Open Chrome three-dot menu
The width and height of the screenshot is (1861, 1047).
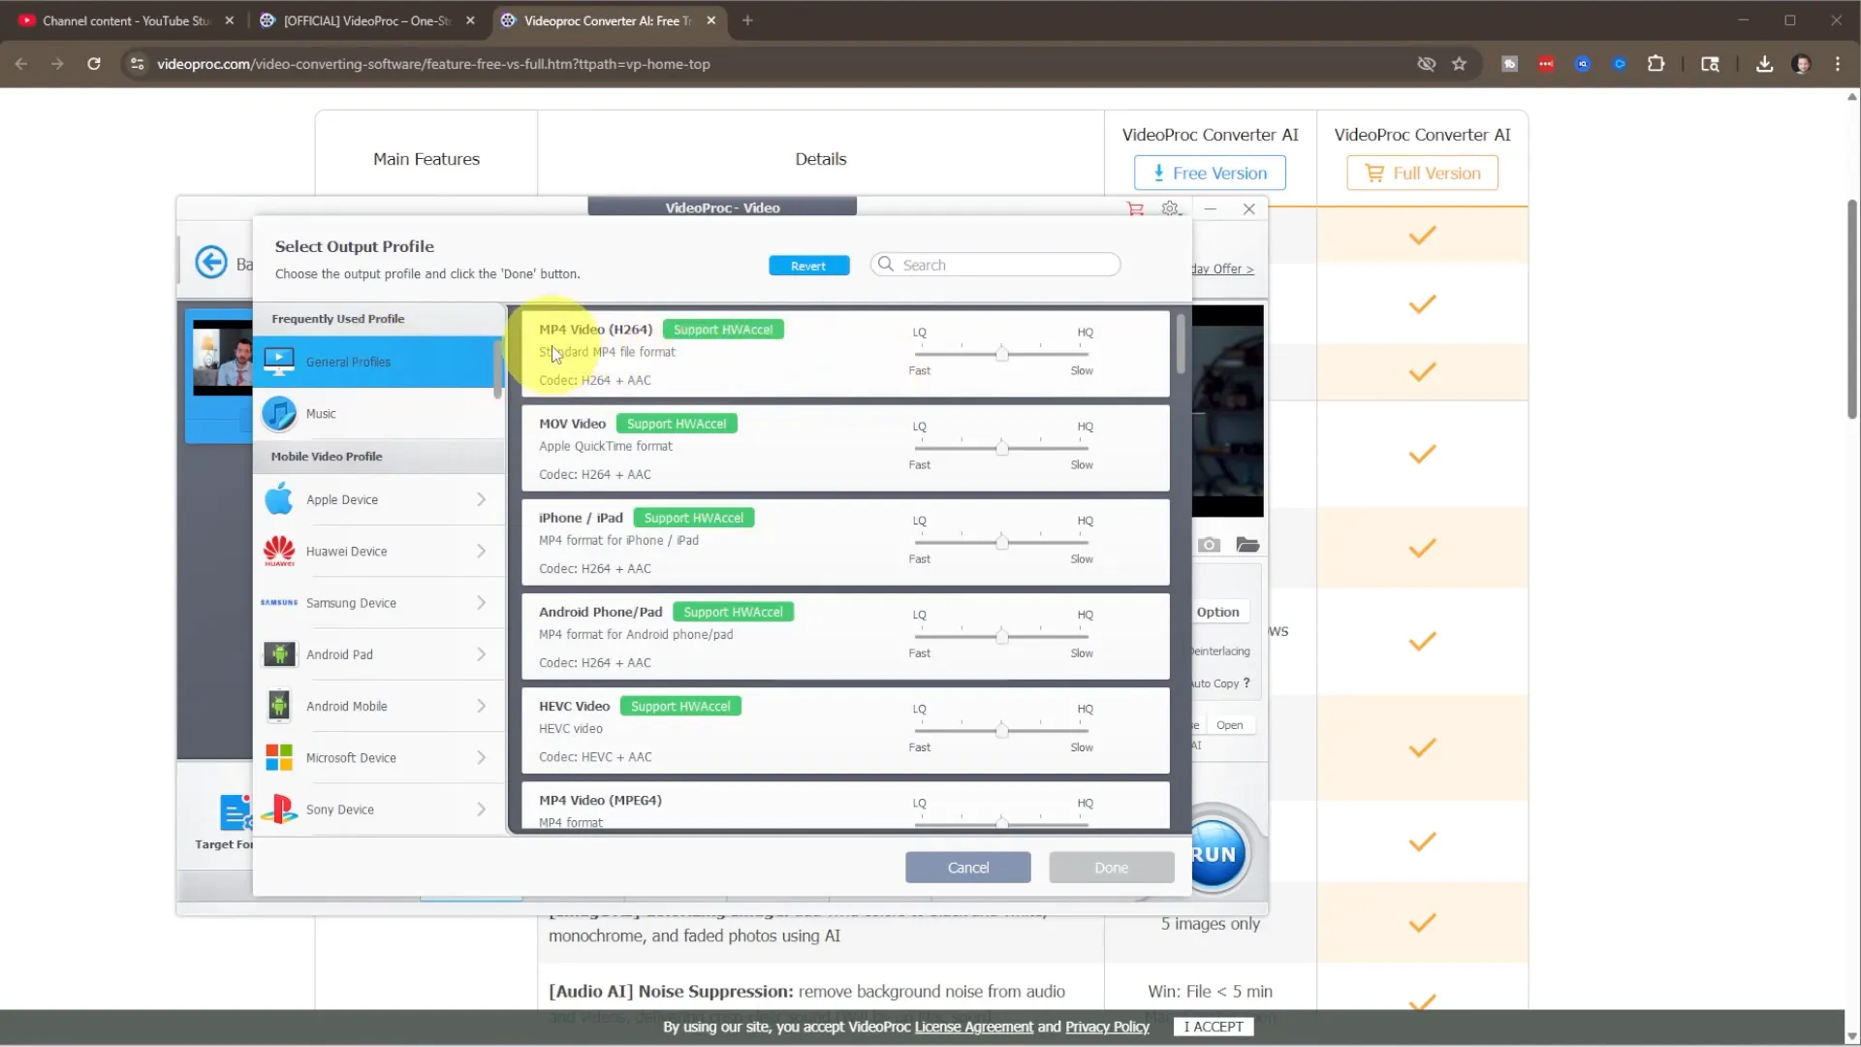tap(1838, 64)
